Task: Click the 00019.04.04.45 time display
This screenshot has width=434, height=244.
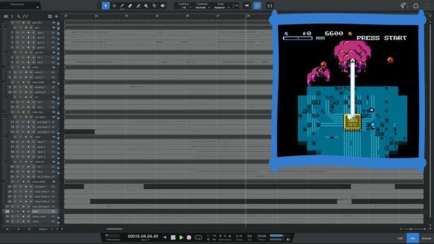Action: 143,237
